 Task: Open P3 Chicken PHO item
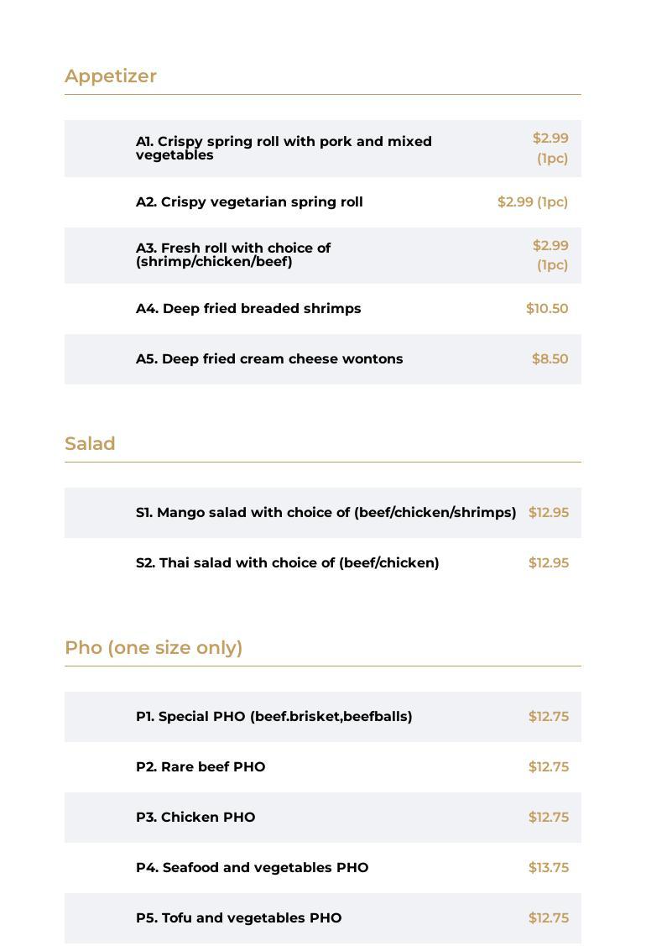(195, 818)
